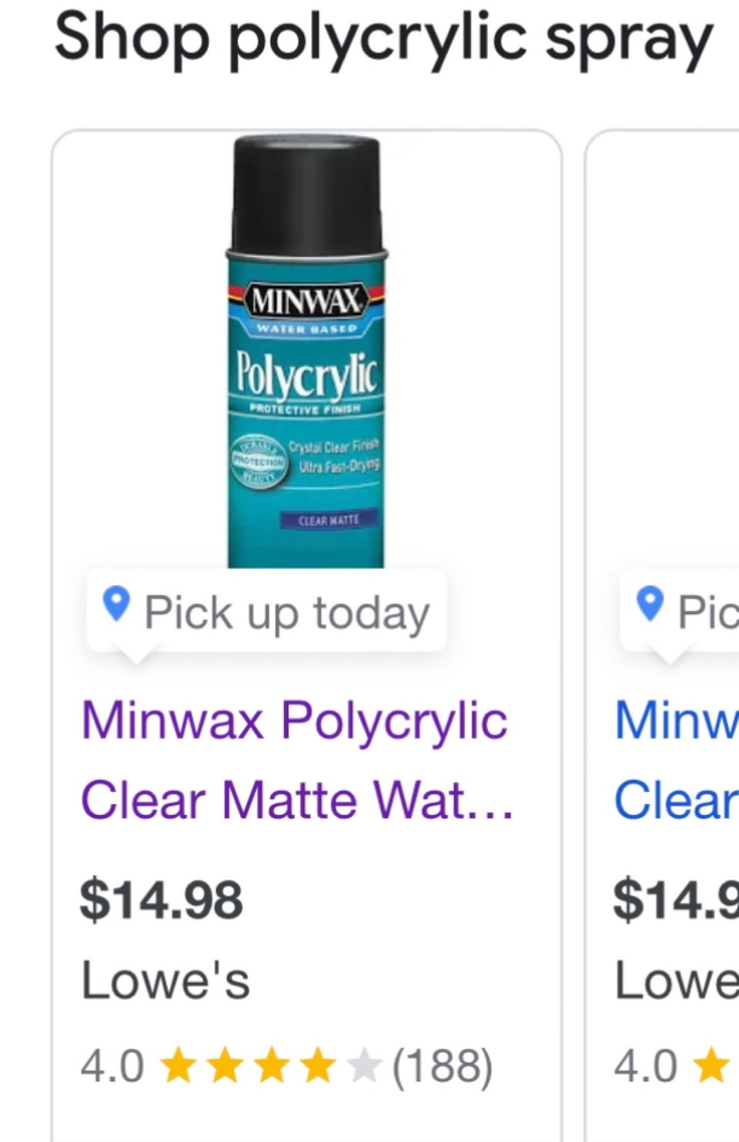The width and height of the screenshot is (739, 1142).
Task: Click the second card's partially visible price
Action: click(x=676, y=900)
